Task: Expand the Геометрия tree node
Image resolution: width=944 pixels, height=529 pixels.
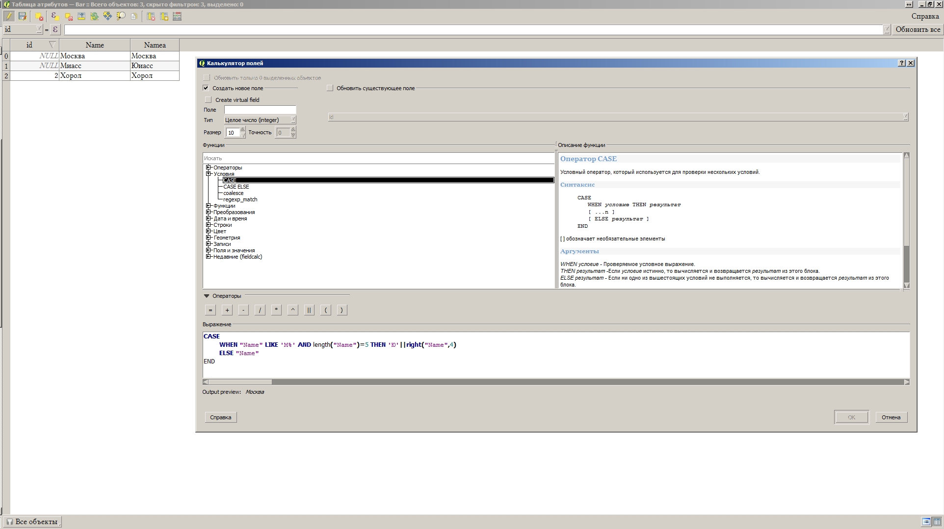Action: coord(209,238)
